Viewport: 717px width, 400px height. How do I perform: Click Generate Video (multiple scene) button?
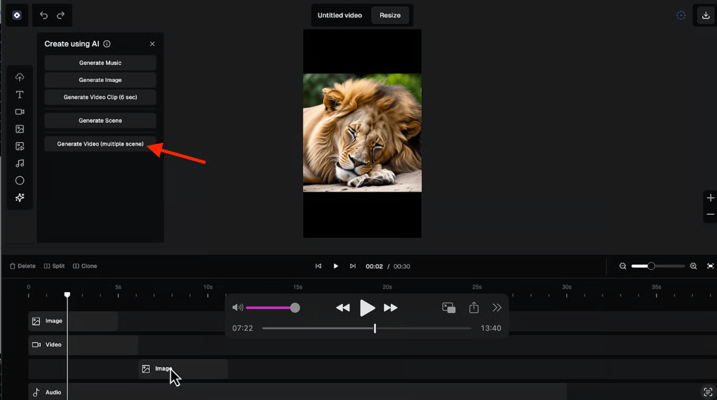click(100, 144)
